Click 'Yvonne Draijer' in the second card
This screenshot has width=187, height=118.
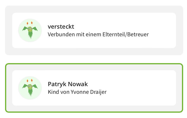click(x=89, y=92)
